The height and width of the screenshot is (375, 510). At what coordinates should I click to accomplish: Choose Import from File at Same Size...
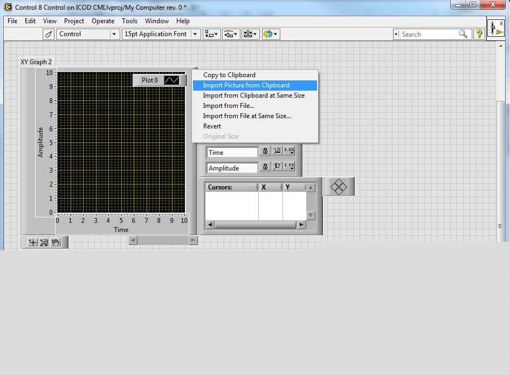255,116
